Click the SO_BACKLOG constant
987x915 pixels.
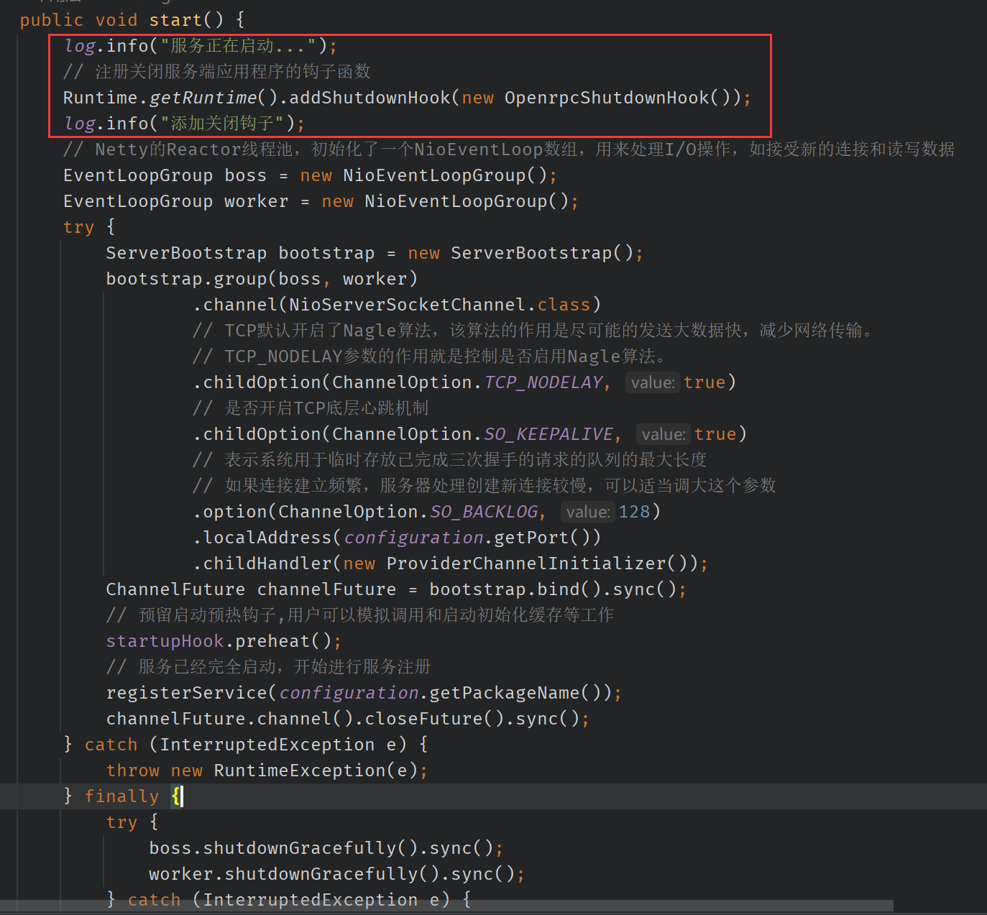pyautogui.click(x=484, y=512)
